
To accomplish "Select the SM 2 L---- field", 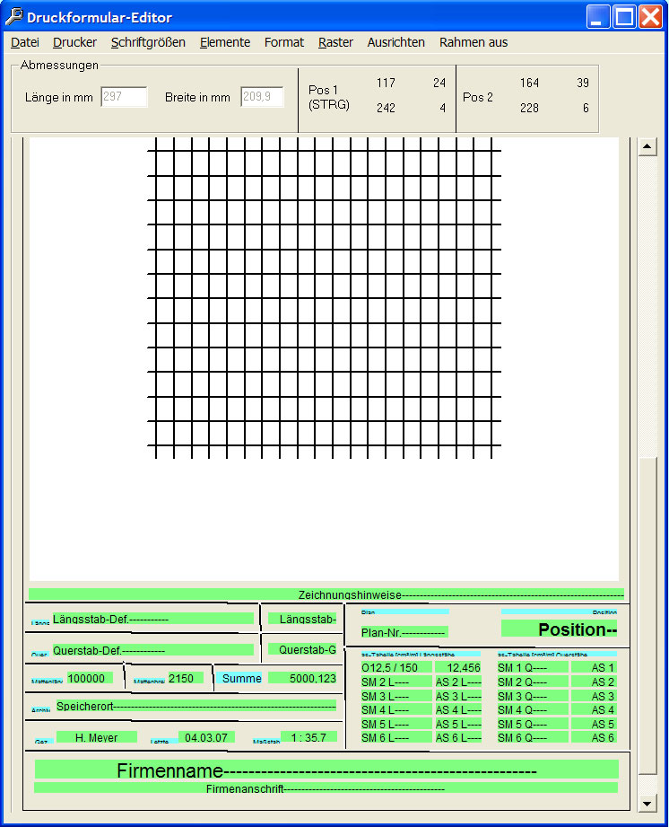I will tap(396, 682).
